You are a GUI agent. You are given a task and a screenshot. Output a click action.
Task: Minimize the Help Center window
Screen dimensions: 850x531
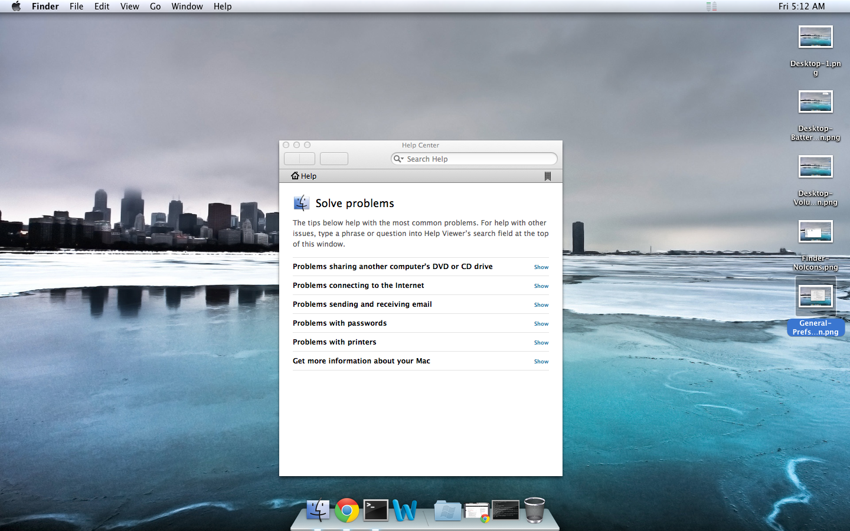297,145
